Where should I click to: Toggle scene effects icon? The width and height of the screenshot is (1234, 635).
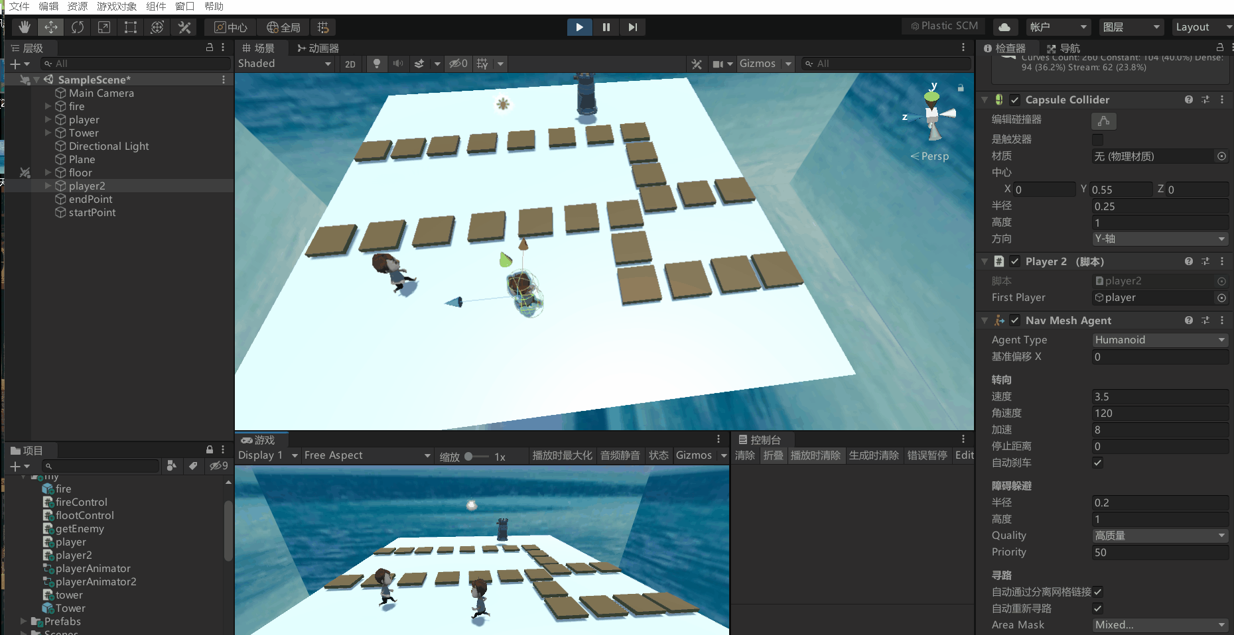[x=419, y=64]
